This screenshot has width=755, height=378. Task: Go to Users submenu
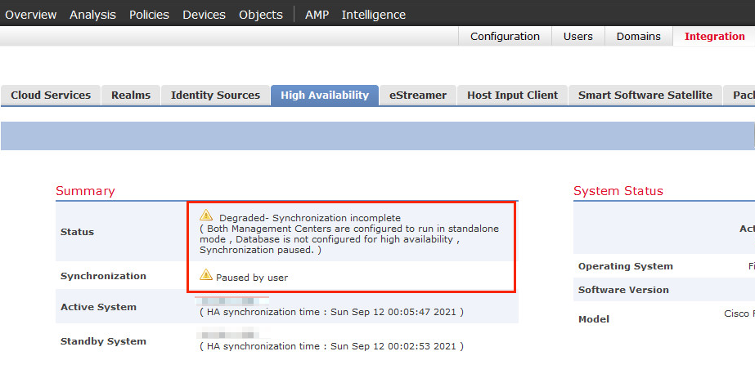(577, 37)
